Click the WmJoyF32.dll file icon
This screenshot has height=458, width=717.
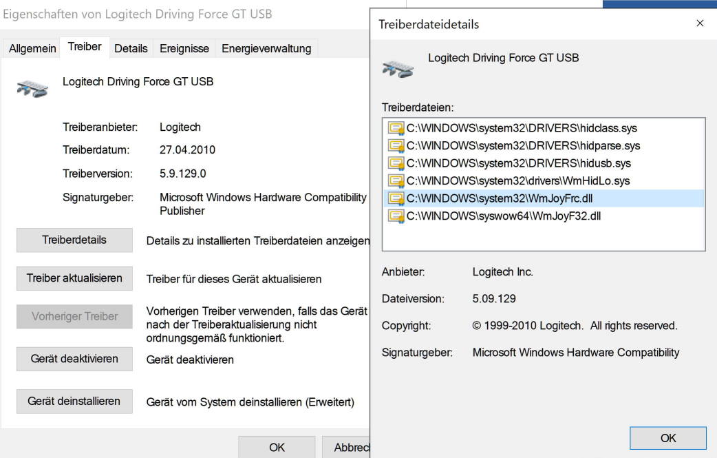[x=396, y=216]
